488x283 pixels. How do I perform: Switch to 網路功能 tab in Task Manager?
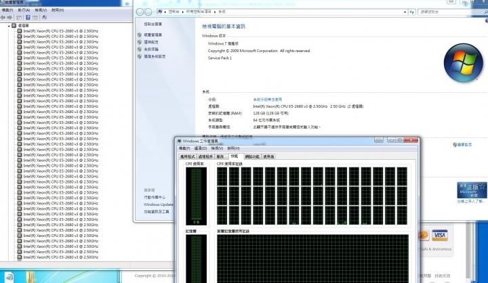click(x=252, y=157)
